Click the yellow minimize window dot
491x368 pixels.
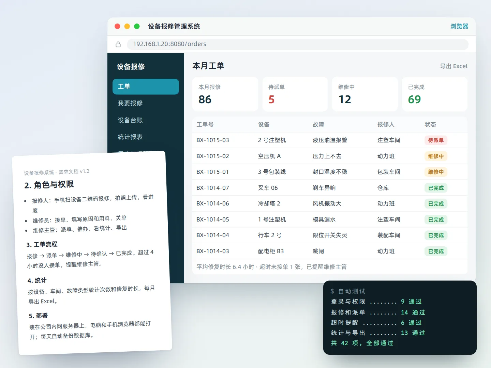pos(127,26)
